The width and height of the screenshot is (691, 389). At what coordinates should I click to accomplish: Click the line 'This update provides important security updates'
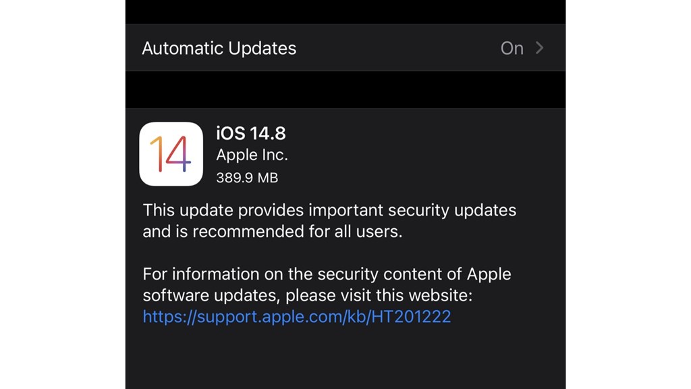329,210
